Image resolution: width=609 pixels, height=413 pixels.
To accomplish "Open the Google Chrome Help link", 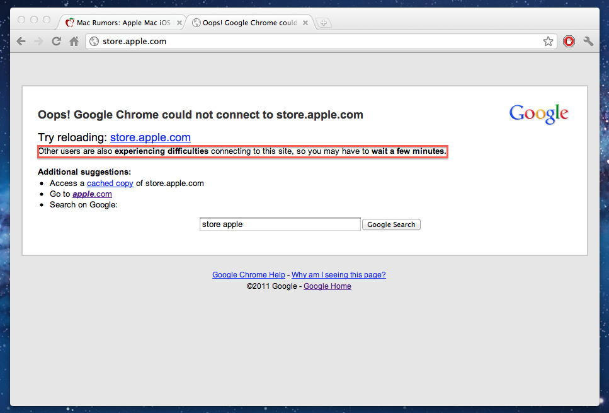I will click(x=249, y=274).
